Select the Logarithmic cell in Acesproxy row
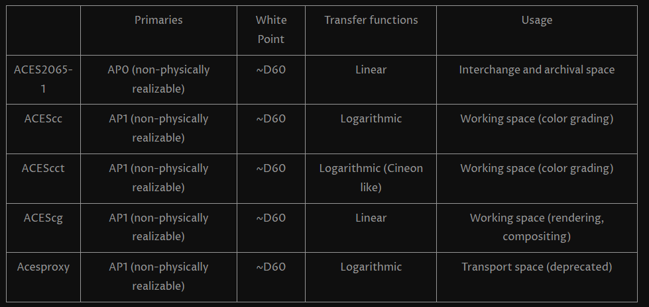Screen dimensions: 649x307 click(x=371, y=267)
